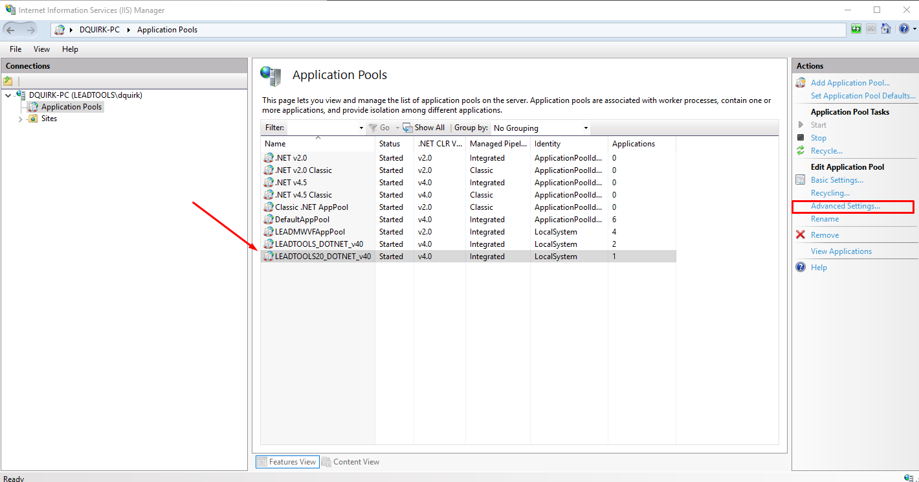Sort by the Applications column header
This screenshot has width=919, height=482.
coord(641,144)
